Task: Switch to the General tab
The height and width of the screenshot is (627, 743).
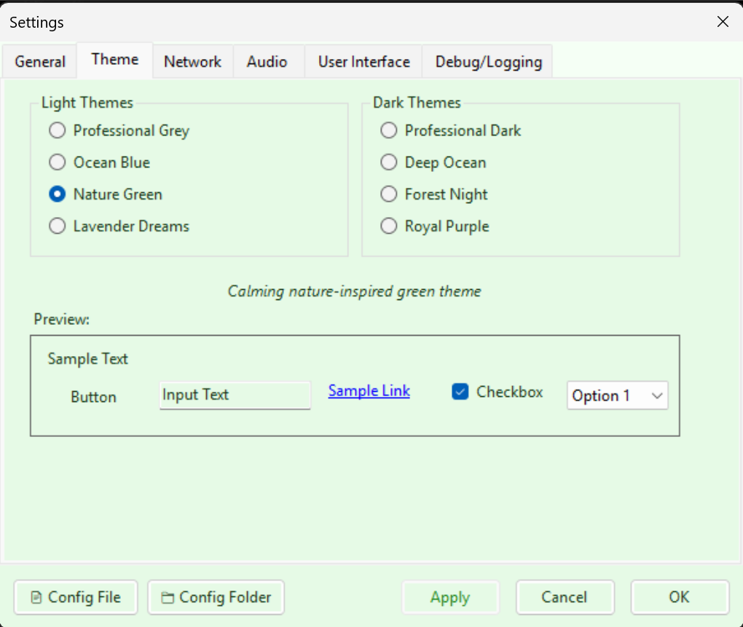Action: click(x=39, y=62)
